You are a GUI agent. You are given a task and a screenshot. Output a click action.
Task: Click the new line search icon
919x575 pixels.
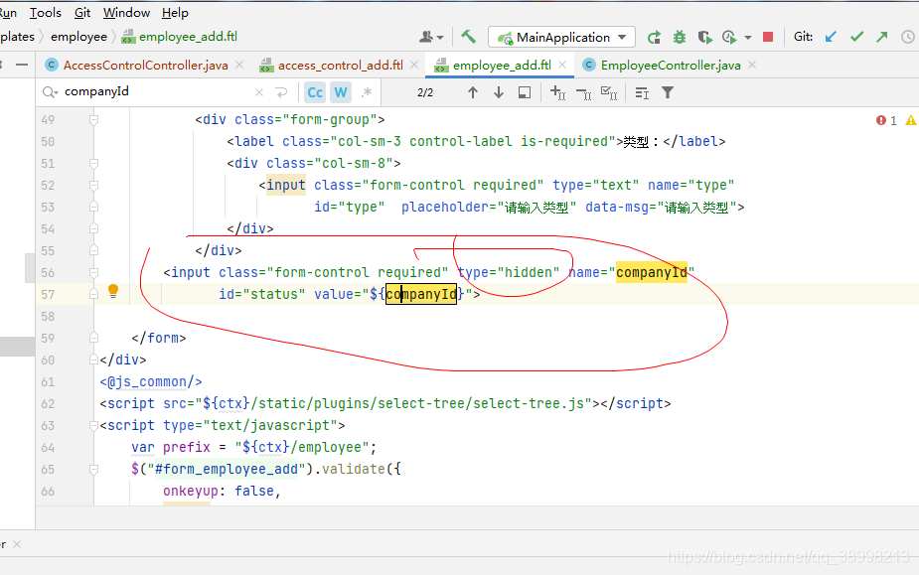tap(281, 92)
